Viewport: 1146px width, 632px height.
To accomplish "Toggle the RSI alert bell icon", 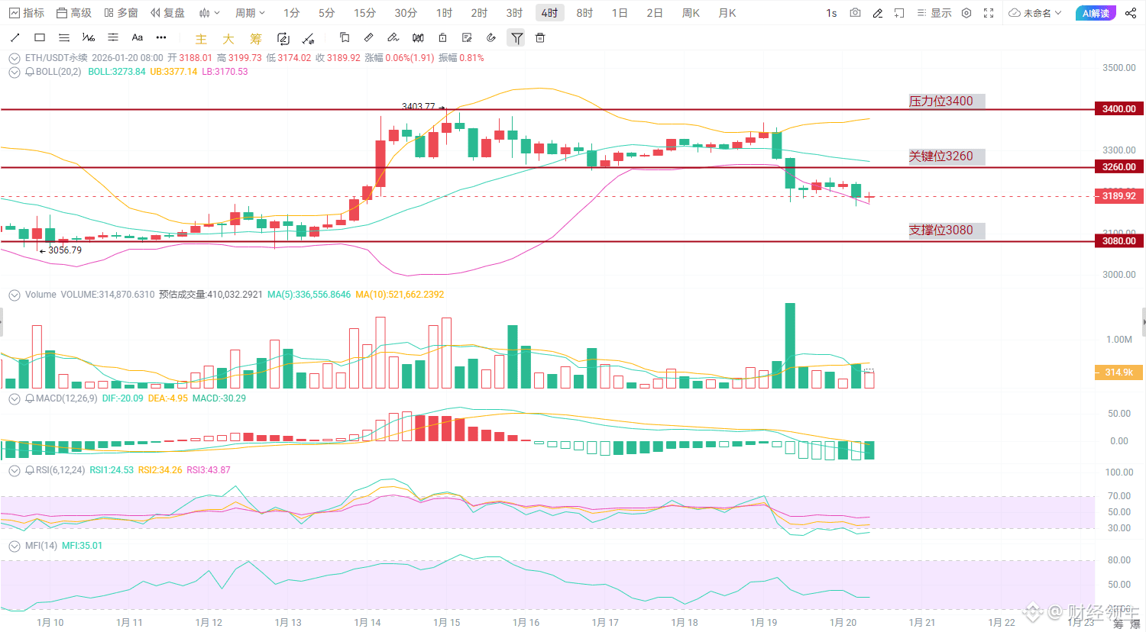I will tap(30, 470).
